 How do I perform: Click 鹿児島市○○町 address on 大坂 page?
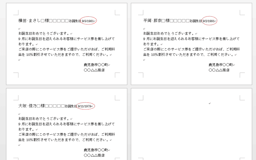96,150
